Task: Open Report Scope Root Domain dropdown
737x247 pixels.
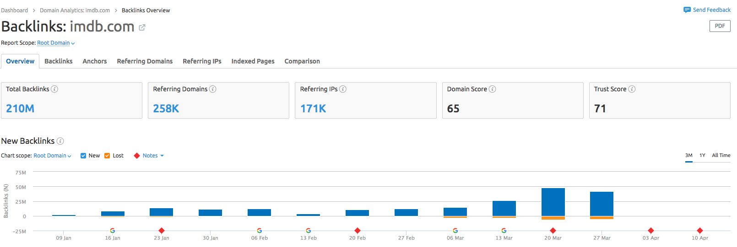Action: [x=56, y=43]
